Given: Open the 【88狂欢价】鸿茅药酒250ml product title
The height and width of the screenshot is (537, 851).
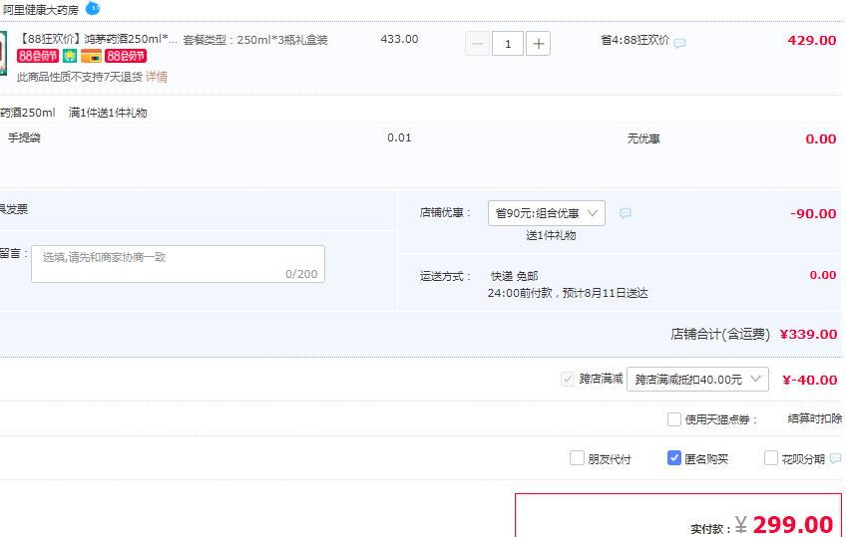Looking at the screenshot, I should point(98,39).
